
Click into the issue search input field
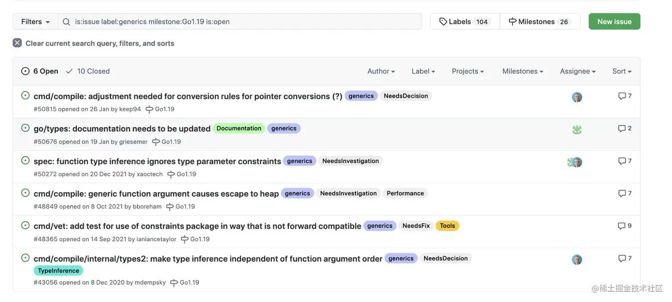pos(244,22)
